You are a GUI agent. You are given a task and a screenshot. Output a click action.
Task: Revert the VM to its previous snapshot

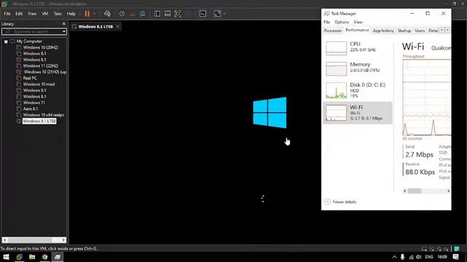(x=133, y=14)
